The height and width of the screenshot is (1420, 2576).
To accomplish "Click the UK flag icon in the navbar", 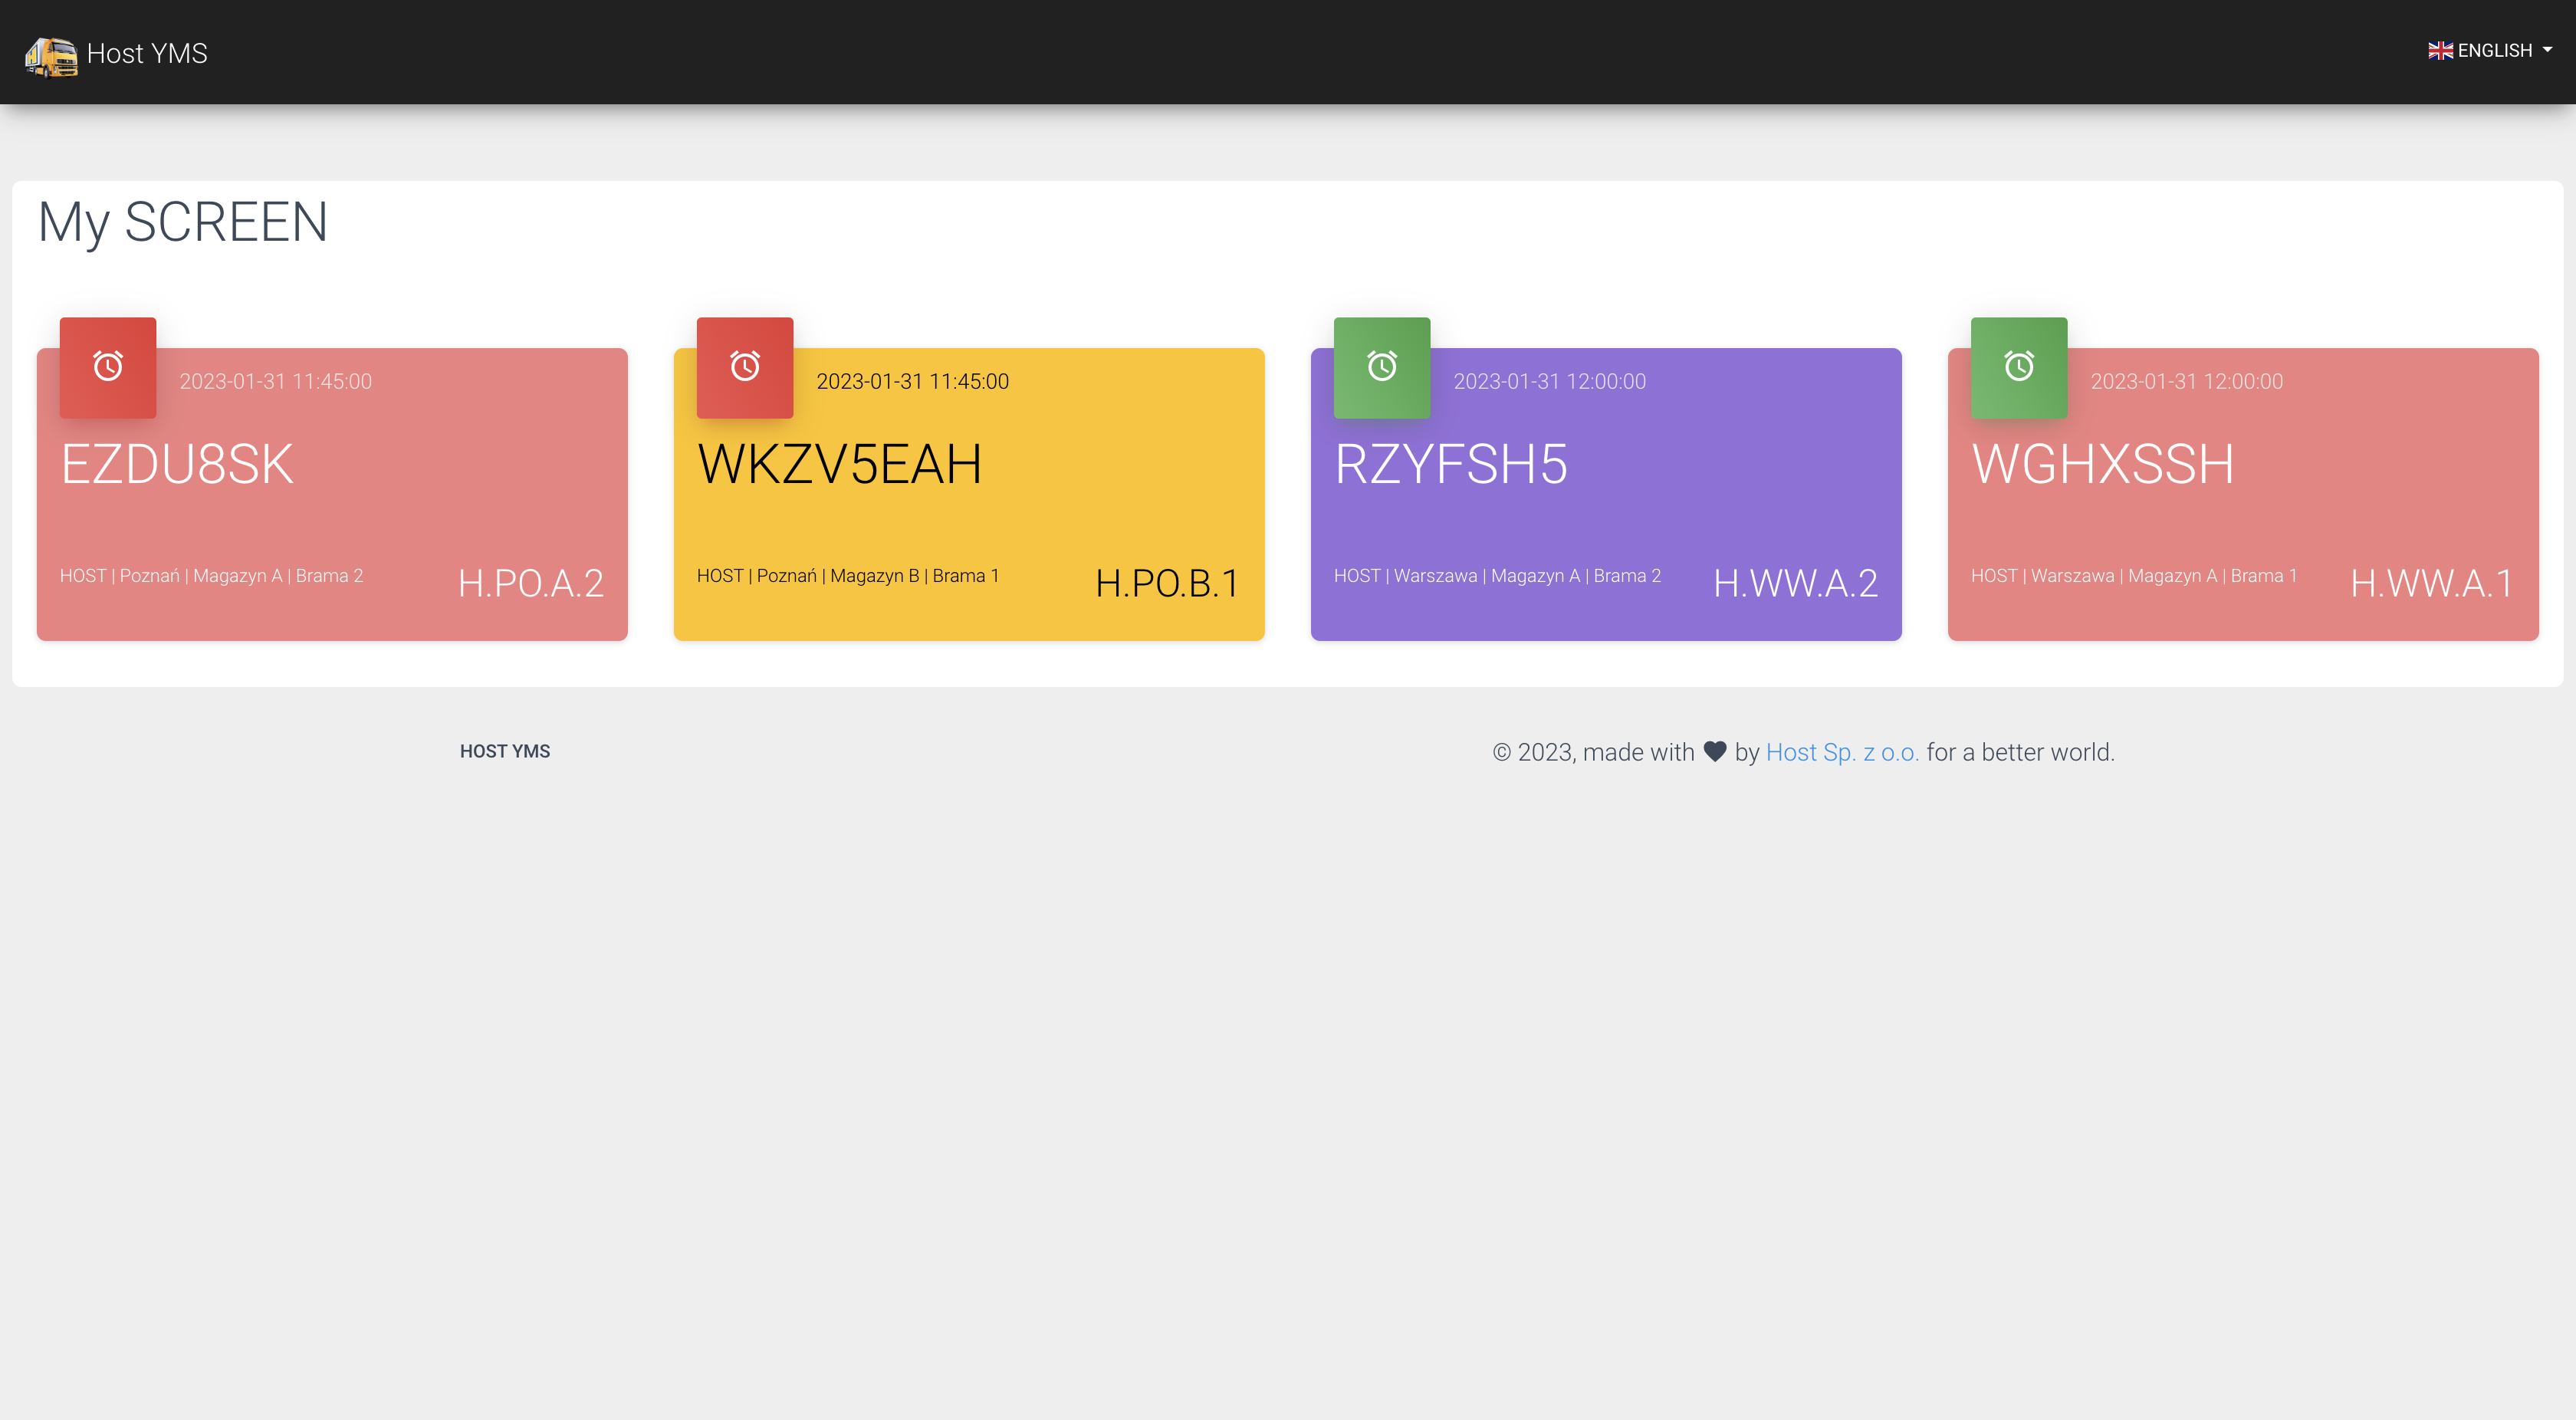I will (2440, 49).
